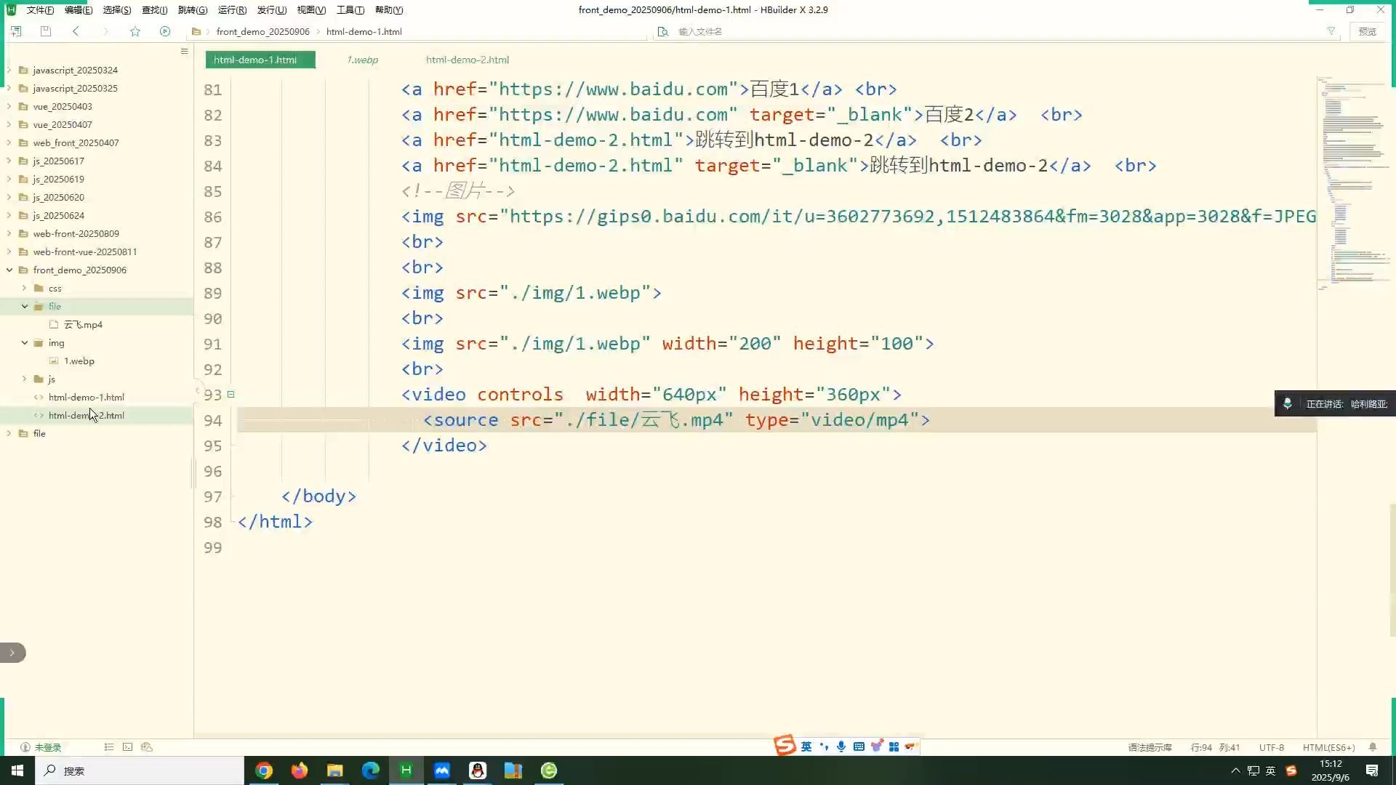
Task: Click the 预览 preview button
Action: click(1368, 31)
